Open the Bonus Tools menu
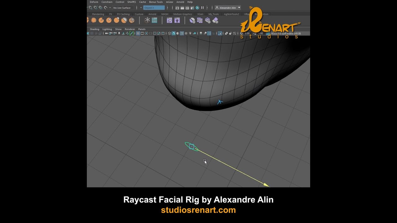This screenshot has height=223, width=397. pyautogui.click(x=156, y=2)
